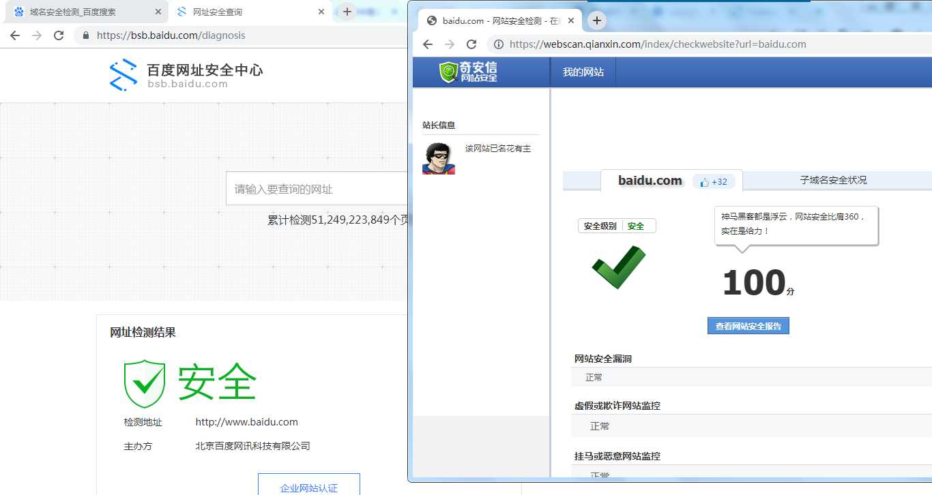Click the speech bubble comment text
Viewport: 932px width, 495px height.
793,224
